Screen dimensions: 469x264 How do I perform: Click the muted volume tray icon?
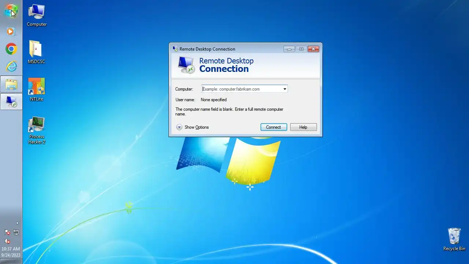pyautogui.click(x=7, y=241)
